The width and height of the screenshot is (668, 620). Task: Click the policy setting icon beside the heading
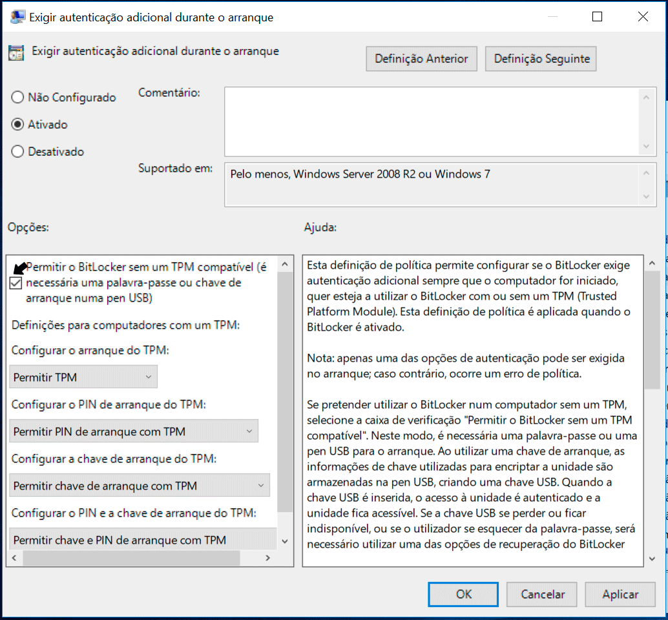click(x=16, y=53)
